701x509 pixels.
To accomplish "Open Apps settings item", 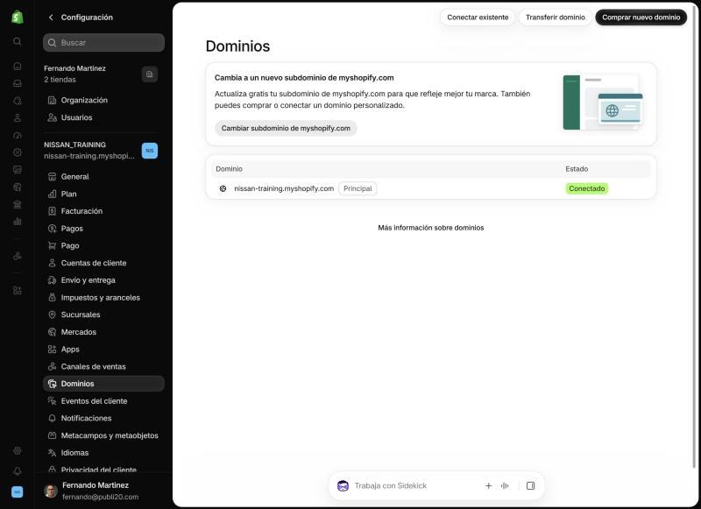I will [103, 349].
